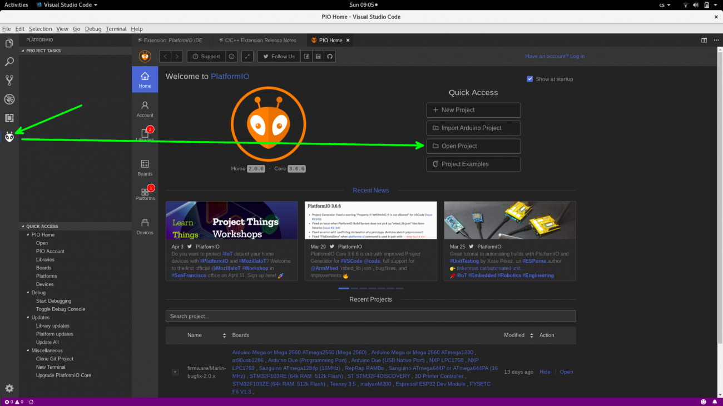
Task: Select Upgrade PlatformIO Core tree item
Action: click(63, 375)
